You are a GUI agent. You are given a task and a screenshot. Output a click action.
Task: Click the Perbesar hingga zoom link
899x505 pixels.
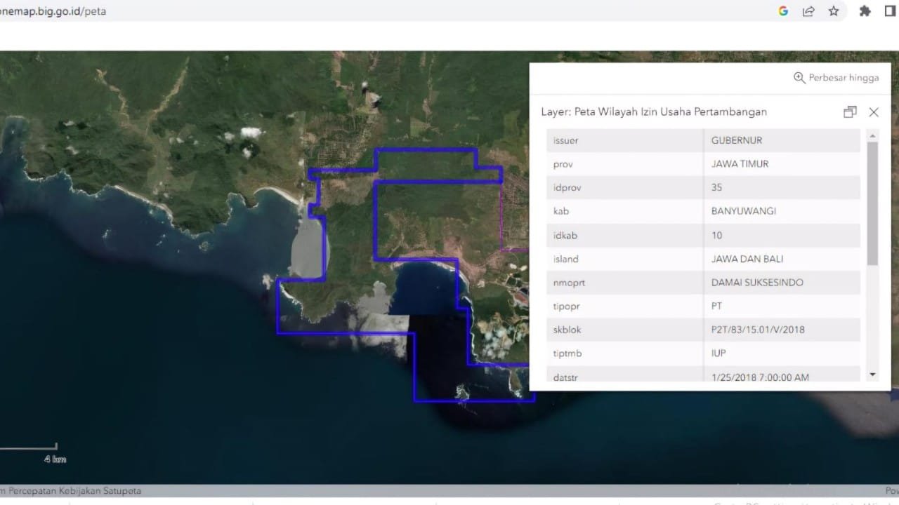click(x=843, y=78)
